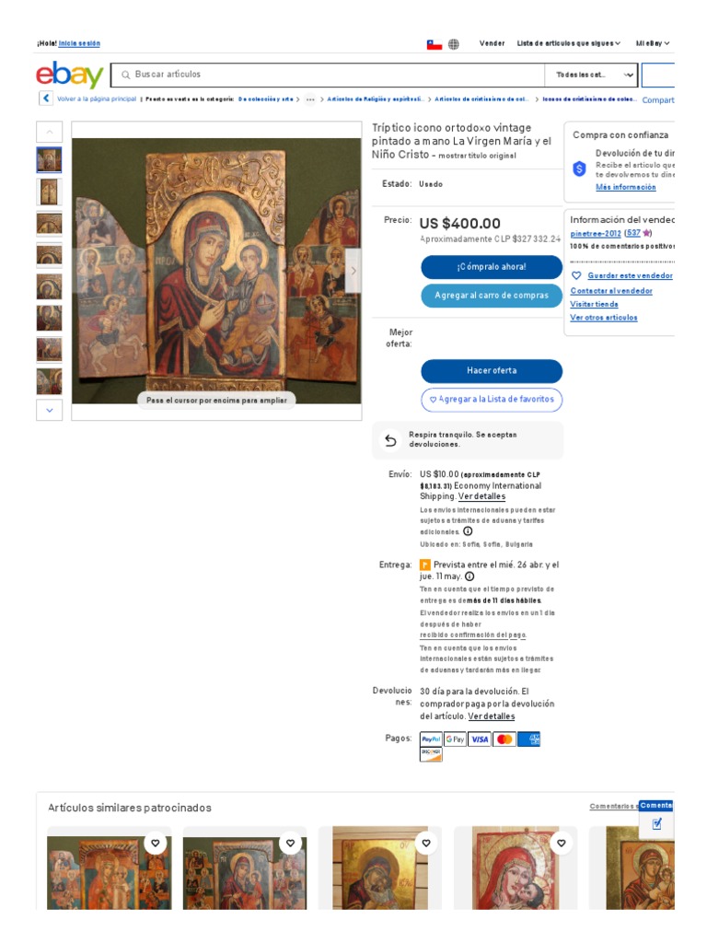
Task: Click the info icon next to delivery date
Action: [469, 576]
